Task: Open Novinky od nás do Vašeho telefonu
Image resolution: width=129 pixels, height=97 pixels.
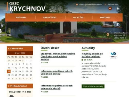Action: 92,55
